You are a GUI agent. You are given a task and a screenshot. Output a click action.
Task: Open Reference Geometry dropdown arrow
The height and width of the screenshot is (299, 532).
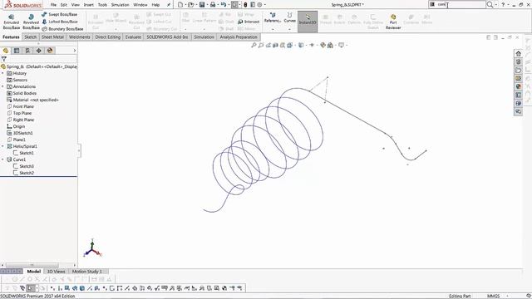[273, 29]
